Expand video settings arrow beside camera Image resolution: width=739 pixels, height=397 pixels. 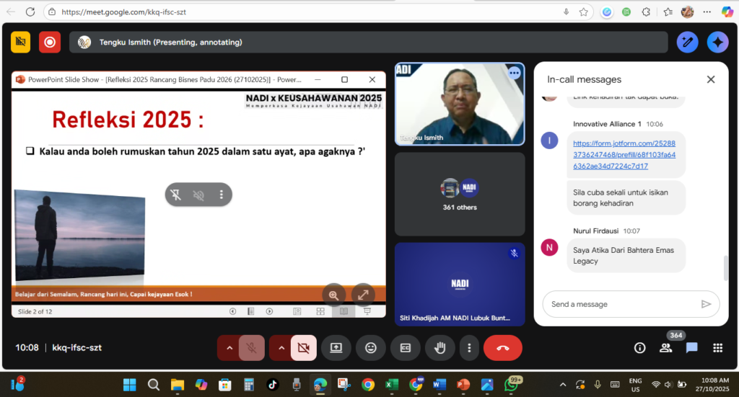coord(281,348)
